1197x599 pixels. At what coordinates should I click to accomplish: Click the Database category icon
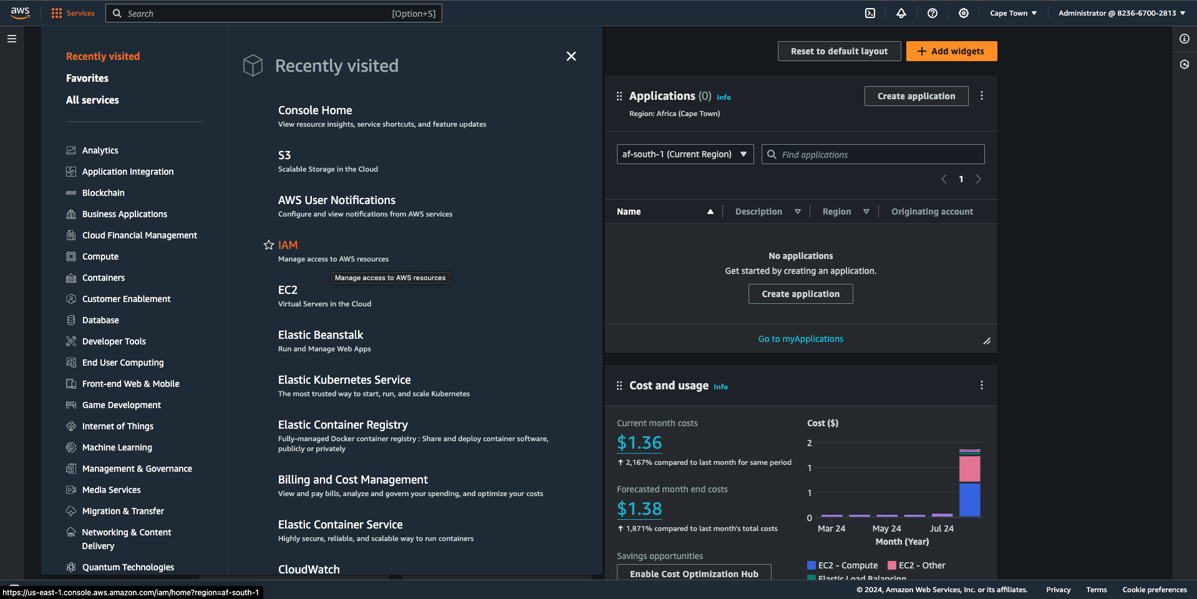(x=71, y=320)
